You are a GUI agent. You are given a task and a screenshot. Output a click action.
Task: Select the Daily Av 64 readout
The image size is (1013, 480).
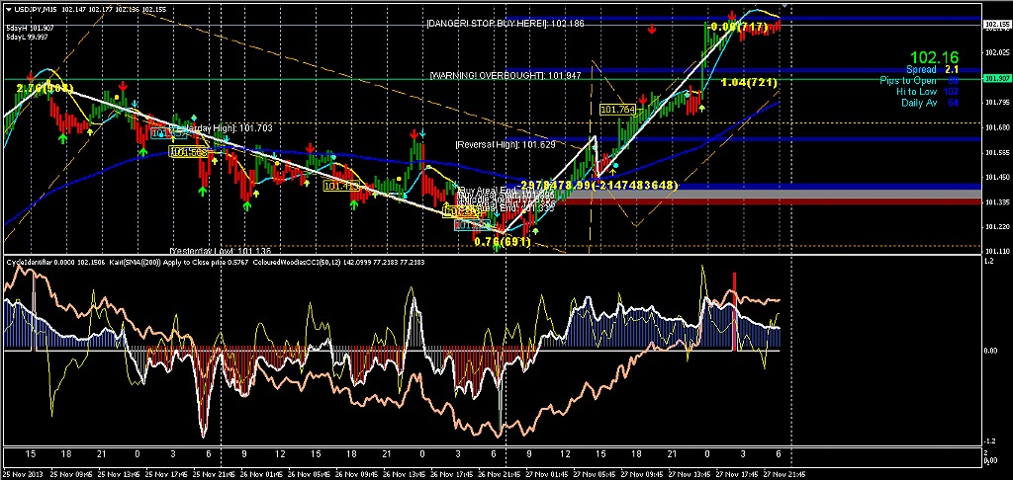pyautogui.click(x=930, y=104)
